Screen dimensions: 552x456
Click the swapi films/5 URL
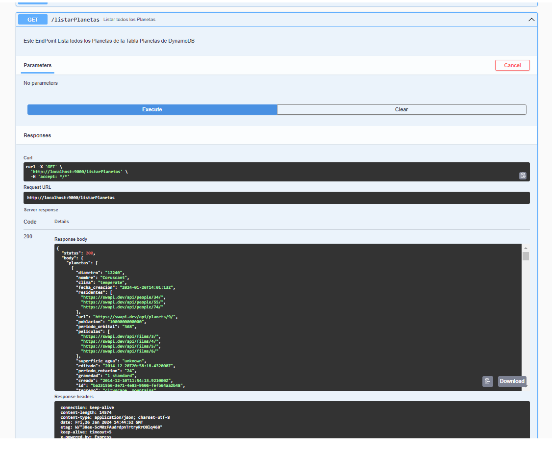point(121,347)
